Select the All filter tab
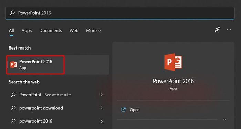The width and height of the screenshot is (241, 129). 11,31
